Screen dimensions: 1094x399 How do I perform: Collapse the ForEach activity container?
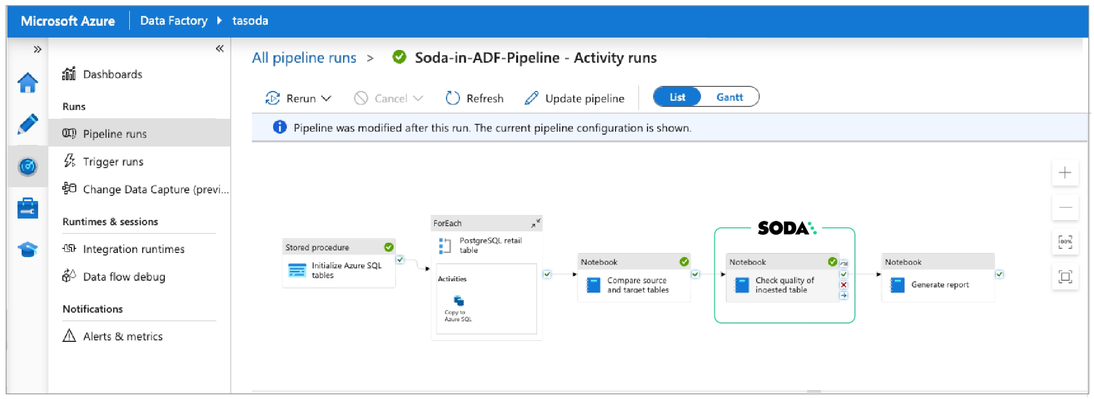[536, 223]
